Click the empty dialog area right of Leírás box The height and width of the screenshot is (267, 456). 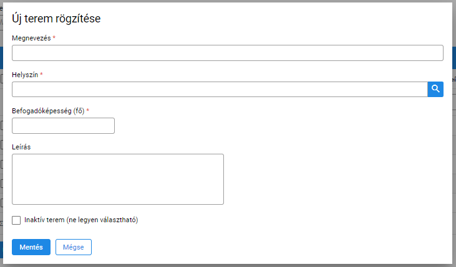coord(337,179)
